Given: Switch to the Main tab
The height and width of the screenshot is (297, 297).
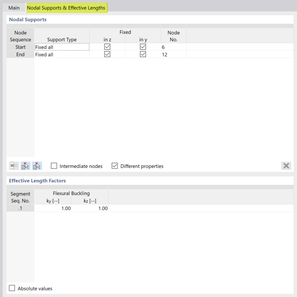Looking at the screenshot, I should pos(14,8).
